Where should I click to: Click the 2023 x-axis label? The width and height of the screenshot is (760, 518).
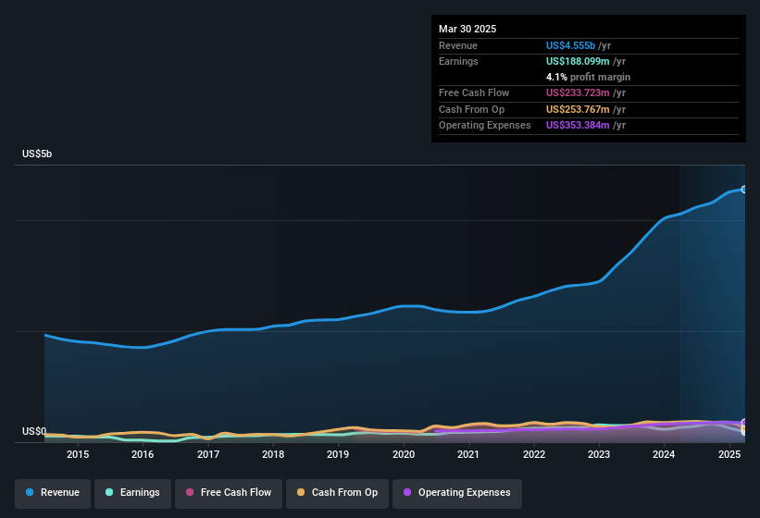click(599, 454)
